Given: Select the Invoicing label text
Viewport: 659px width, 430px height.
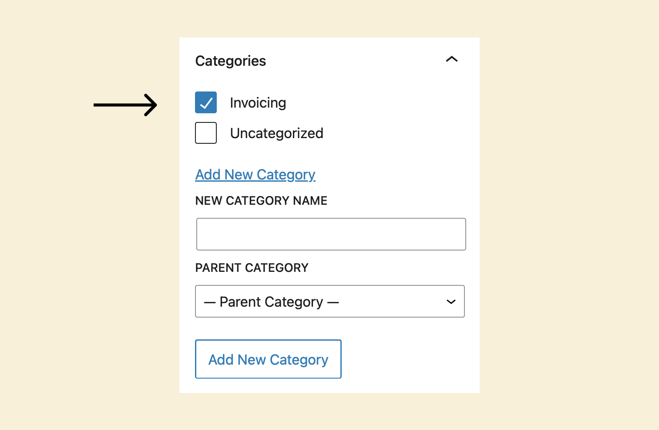Looking at the screenshot, I should point(258,103).
